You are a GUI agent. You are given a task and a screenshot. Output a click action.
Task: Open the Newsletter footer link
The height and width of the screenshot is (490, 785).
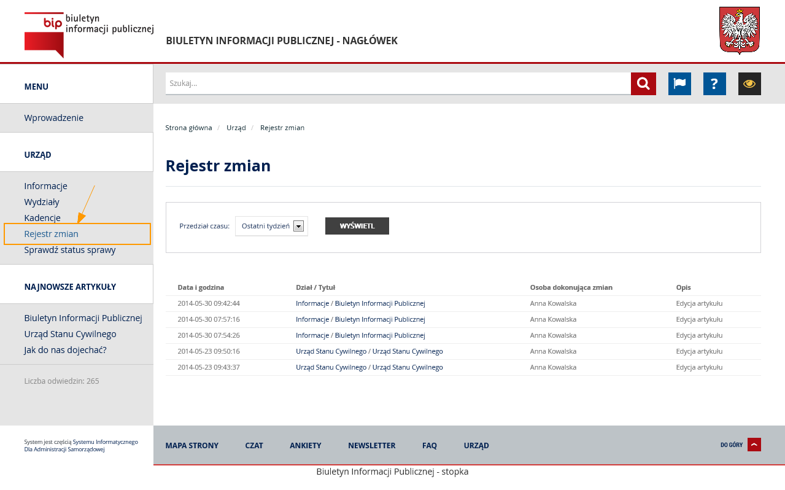(x=371, y=446)
